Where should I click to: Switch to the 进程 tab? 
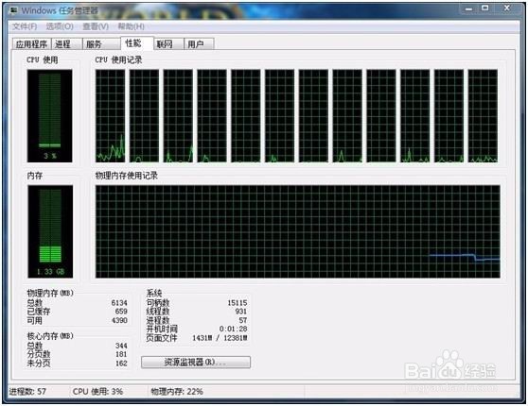pyautogui.click(x=66, y=44)
